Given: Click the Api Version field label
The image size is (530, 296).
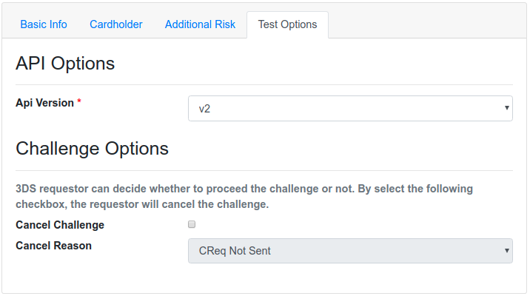Looking at the screenshot, I should click(44, 103).
